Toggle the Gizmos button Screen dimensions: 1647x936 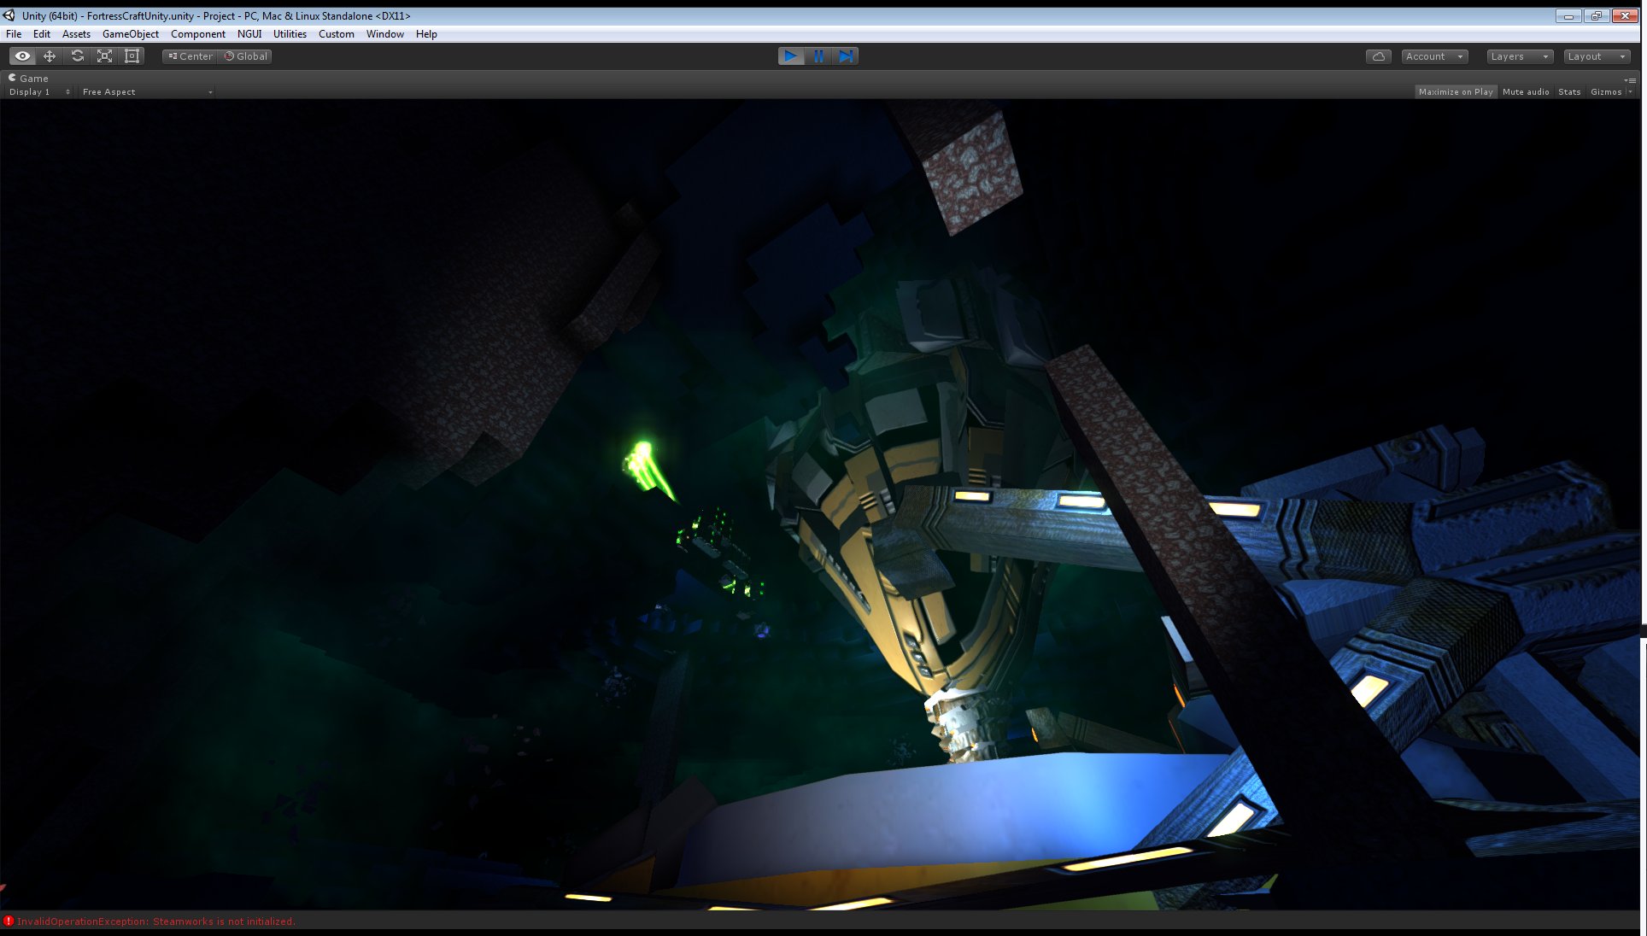(x=1605, y=92)
